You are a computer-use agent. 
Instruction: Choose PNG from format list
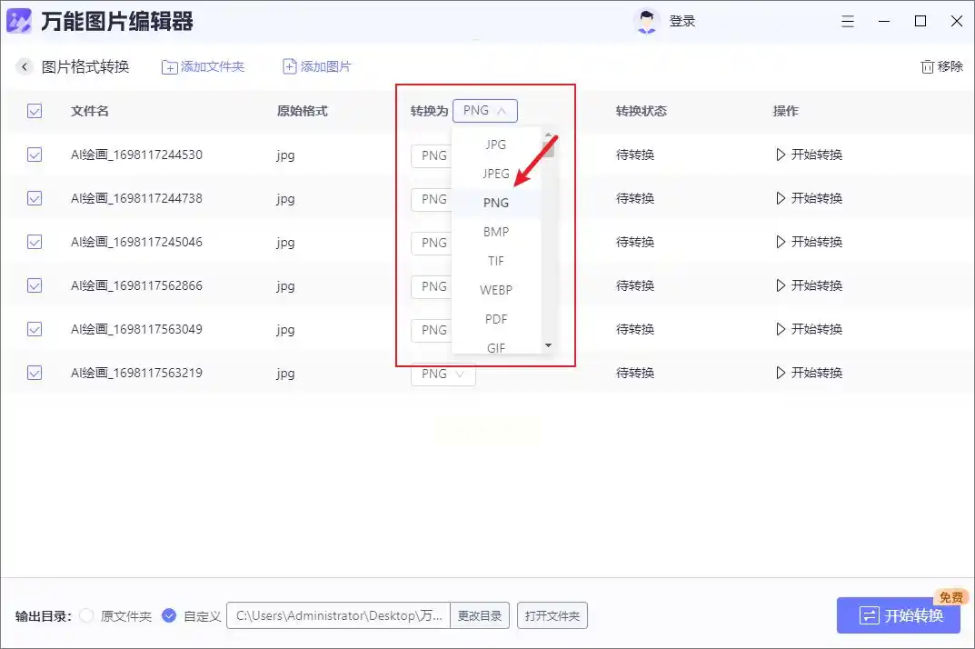[496, 203]
